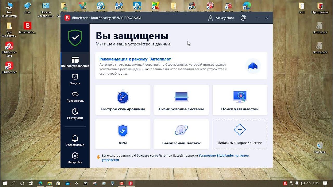Switch the ENG input language indicator

(316, 183)
